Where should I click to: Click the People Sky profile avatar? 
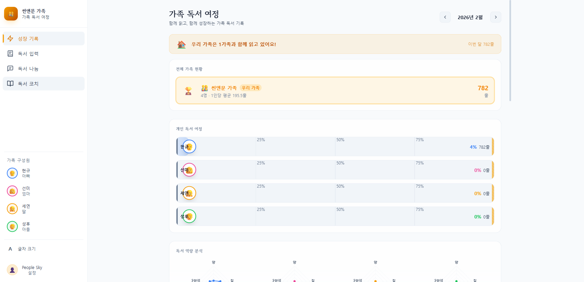click(x=12, y=270)
